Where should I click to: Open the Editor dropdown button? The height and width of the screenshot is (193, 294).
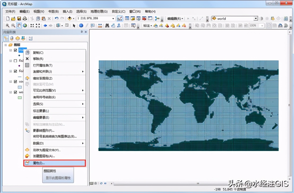click(x=175, y=19)
